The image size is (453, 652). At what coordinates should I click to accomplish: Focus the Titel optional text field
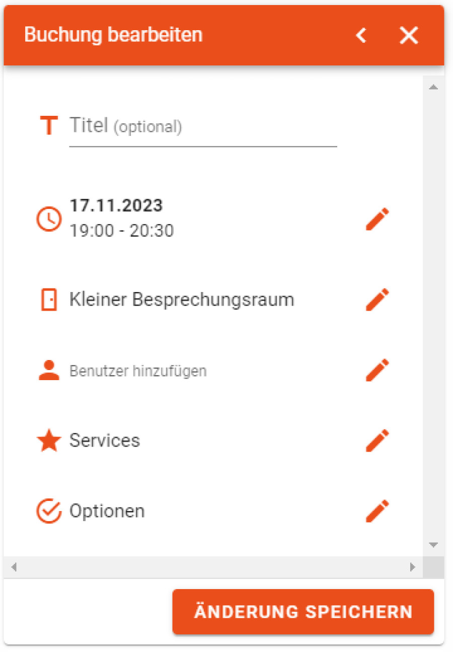coord(202,126)
